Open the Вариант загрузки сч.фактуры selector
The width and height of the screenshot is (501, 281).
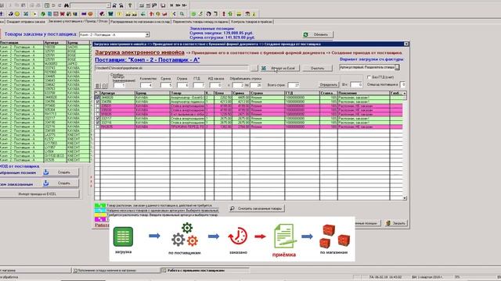click(397, 67)
